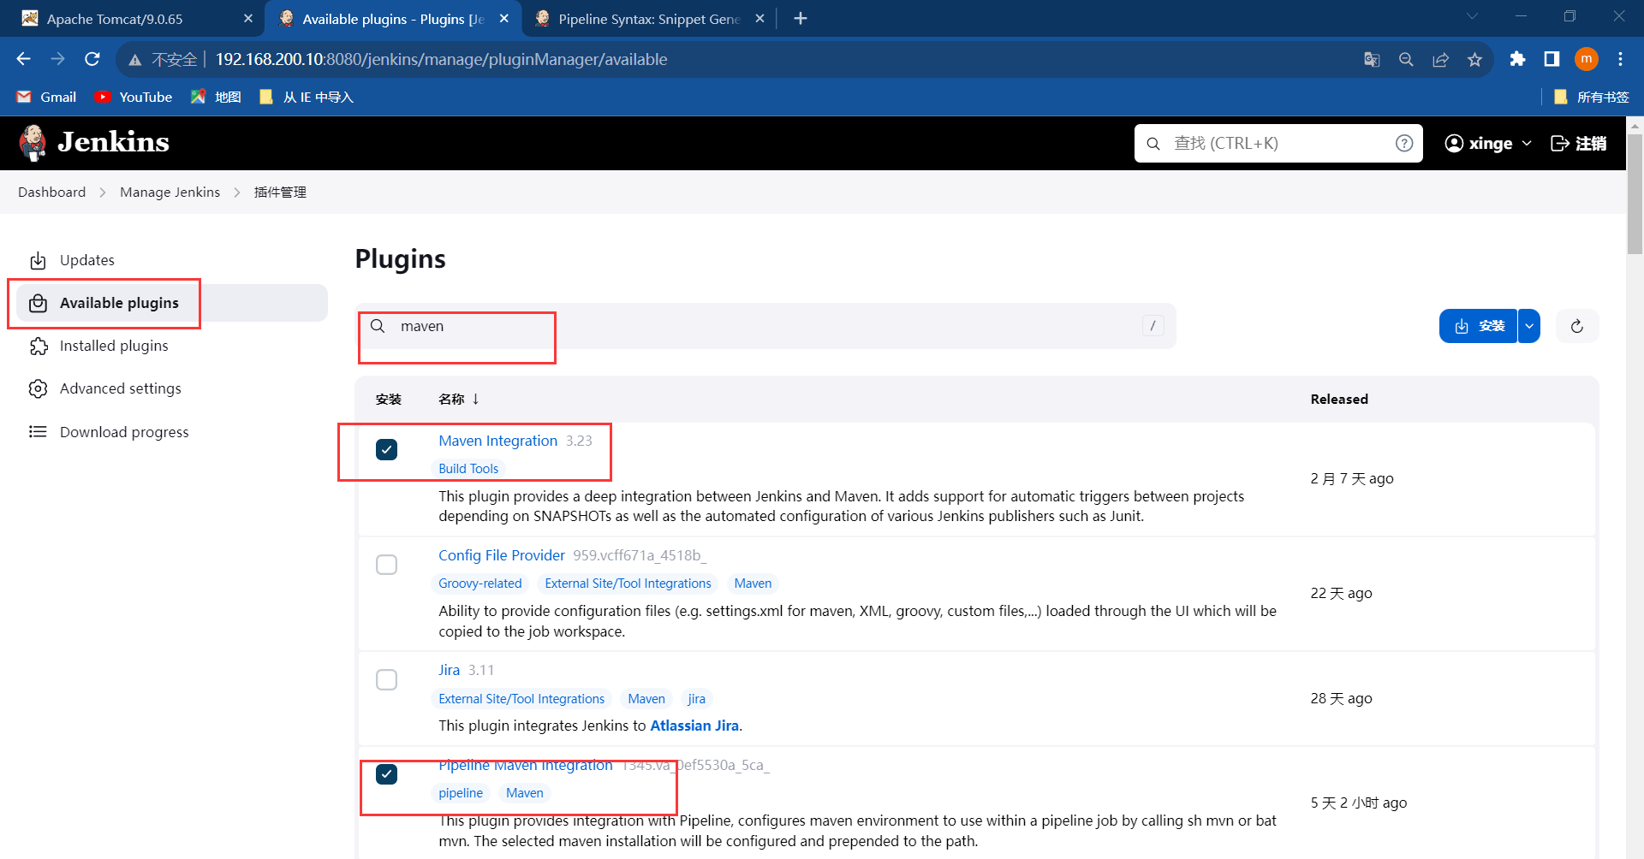The width and height of the screenshot is (1644, 859).
Task: Open the tab search chevron in title bar
Action: 1472,16
